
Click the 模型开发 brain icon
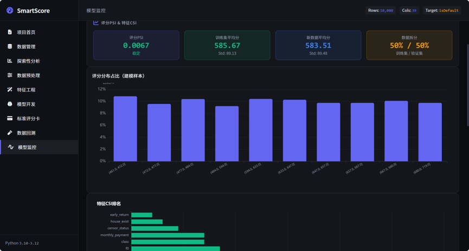(10, 104)
